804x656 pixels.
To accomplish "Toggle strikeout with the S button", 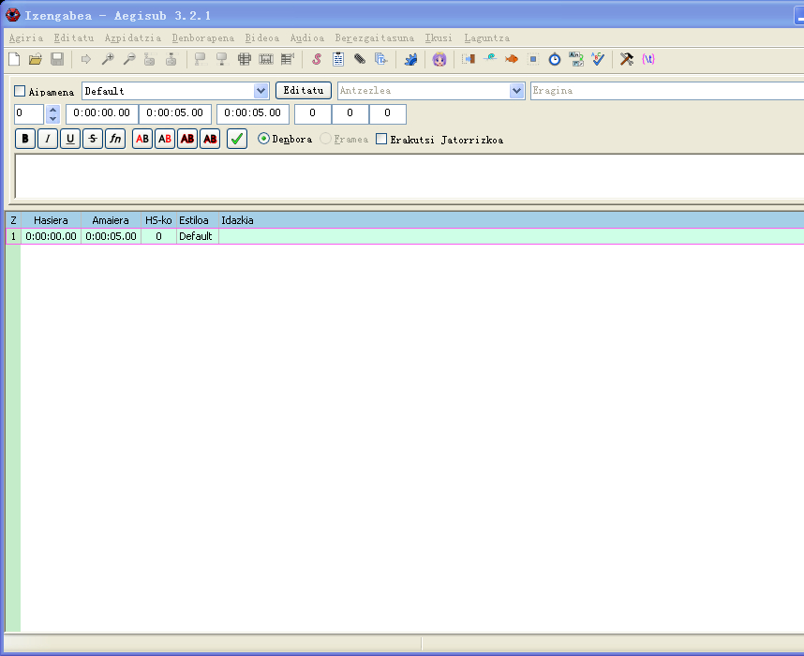I will coord(93,139).
